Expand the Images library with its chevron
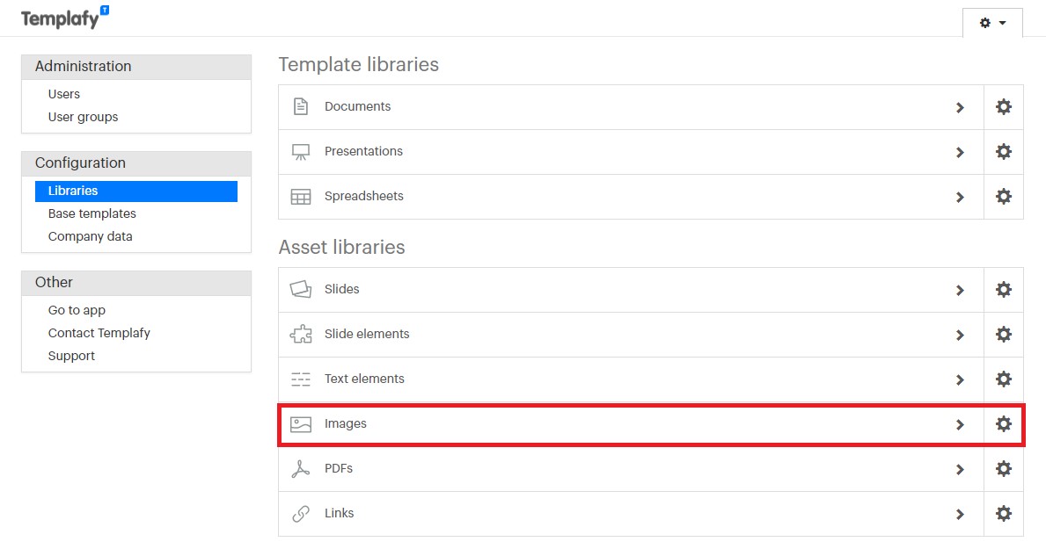 961,423
